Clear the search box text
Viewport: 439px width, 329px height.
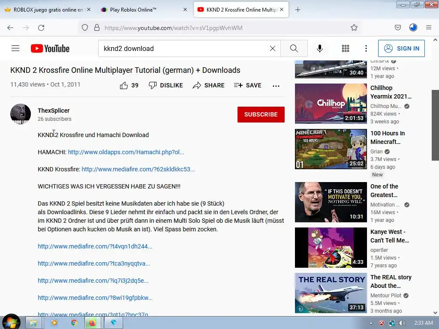coord(272,48)
